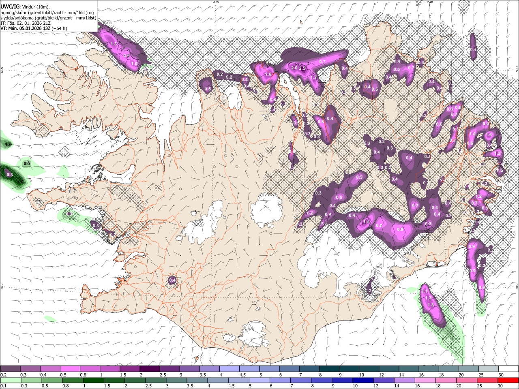
Task: Click the 0.2 mauve swatch in top legend row
Action: click(10, 369)
